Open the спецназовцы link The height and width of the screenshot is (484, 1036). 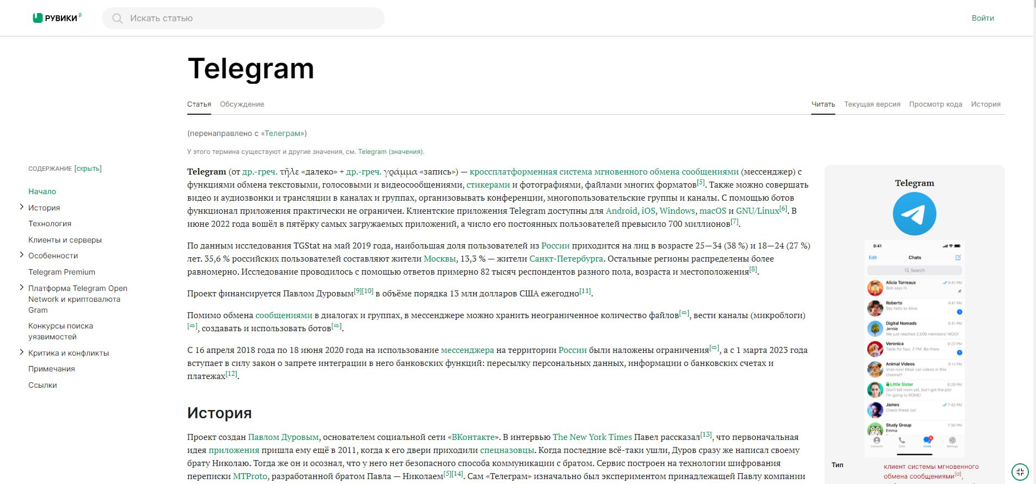pos(507,450)
